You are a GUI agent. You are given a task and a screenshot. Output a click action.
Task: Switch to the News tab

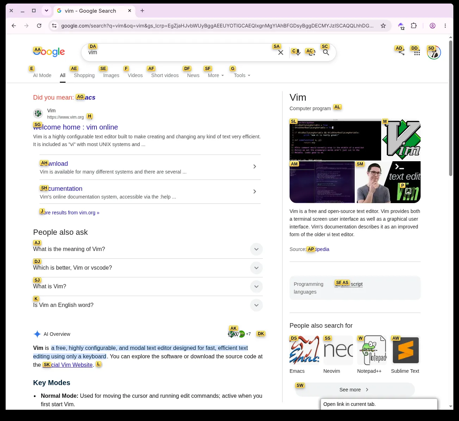pos(193,75)
